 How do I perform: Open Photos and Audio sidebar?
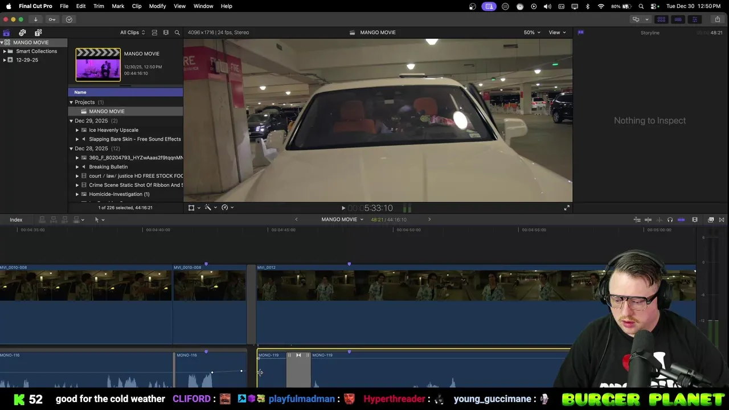(22, 32)
